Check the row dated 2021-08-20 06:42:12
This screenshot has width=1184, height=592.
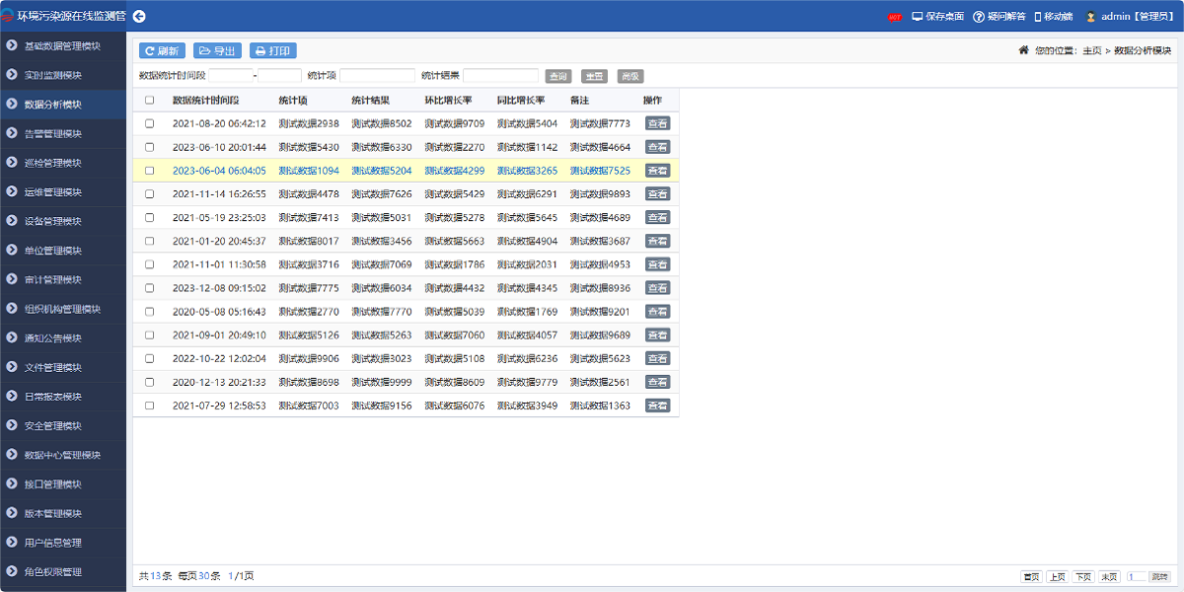150,123
